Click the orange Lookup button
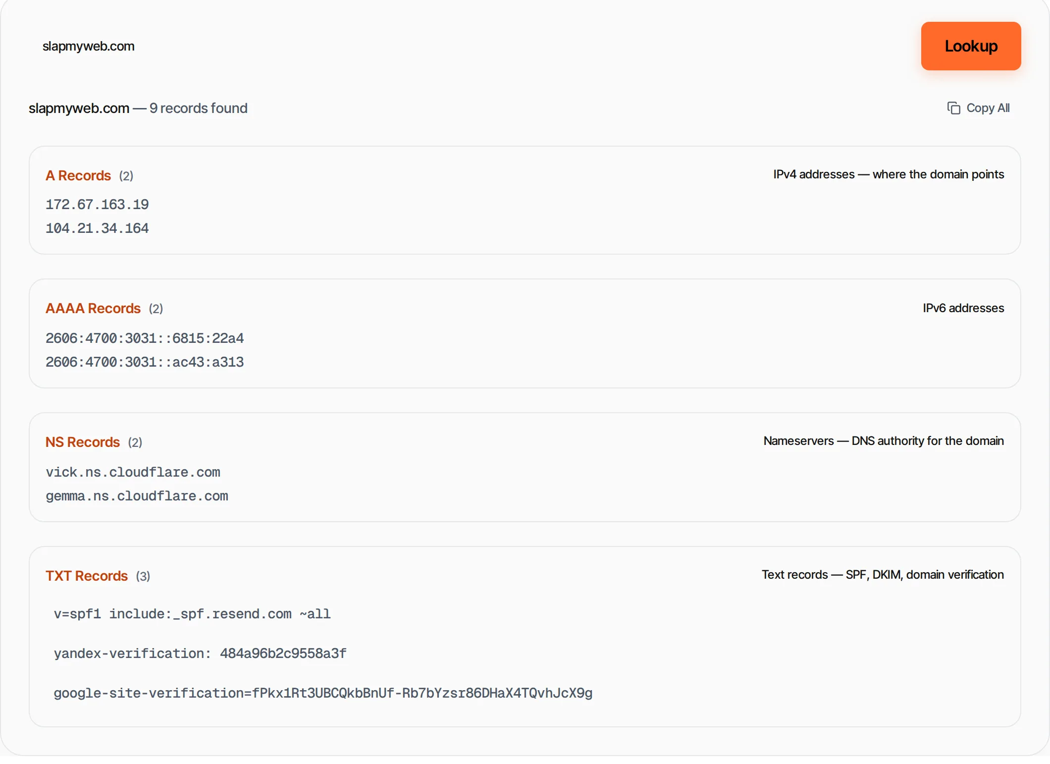 [x=971, y=46]
